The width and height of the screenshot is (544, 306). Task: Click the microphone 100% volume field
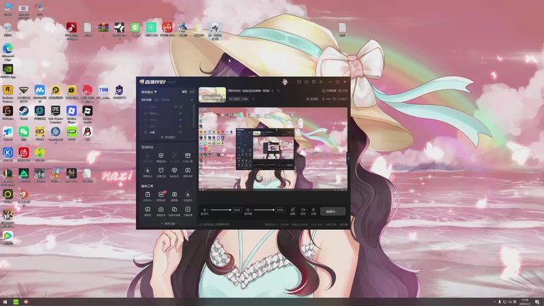[x=237, y=210]
